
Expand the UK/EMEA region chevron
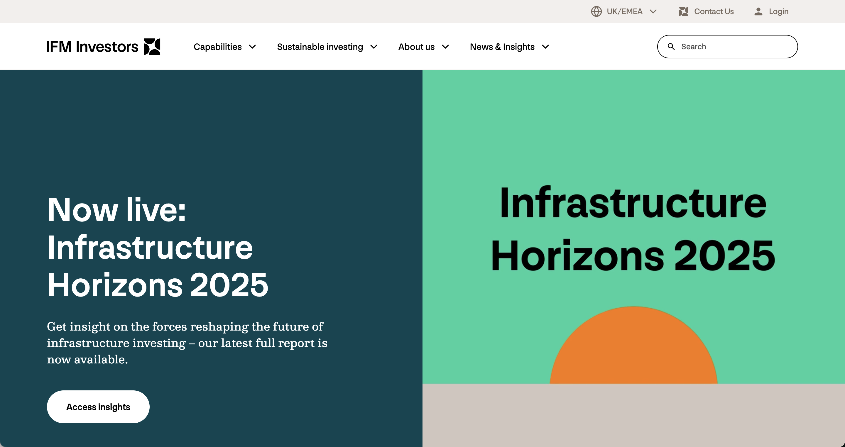653,11
